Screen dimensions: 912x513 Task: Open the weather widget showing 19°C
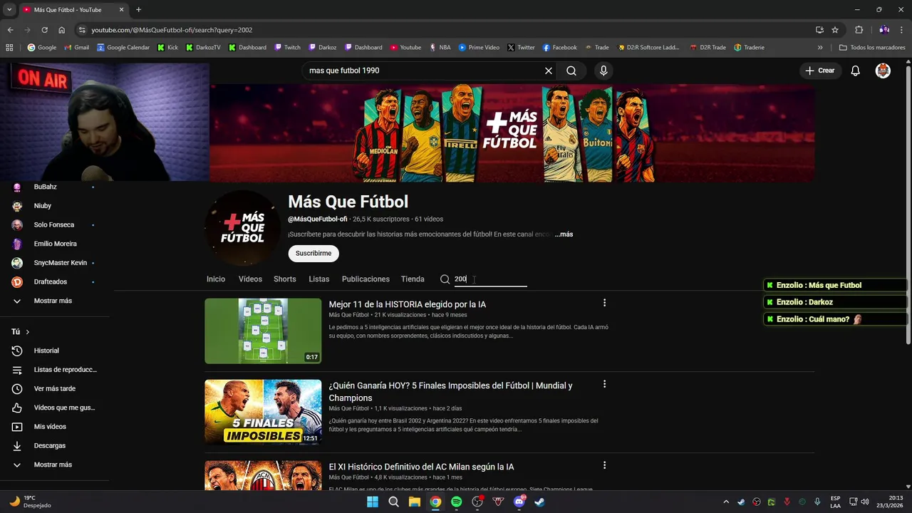click(x=31, y=502)
